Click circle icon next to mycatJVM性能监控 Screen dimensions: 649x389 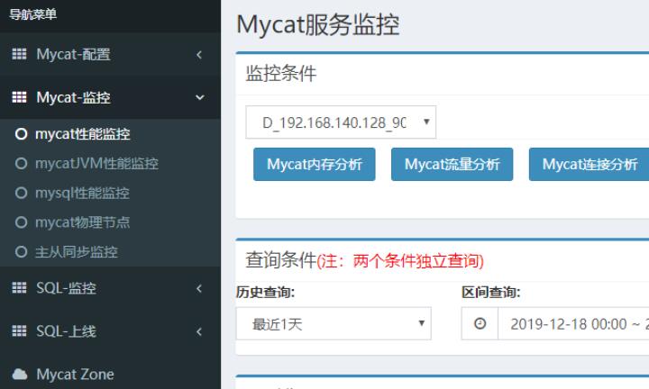(x=21, y=164)
